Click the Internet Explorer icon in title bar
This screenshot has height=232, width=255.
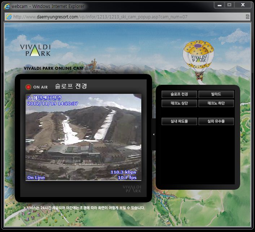[7, 6]
